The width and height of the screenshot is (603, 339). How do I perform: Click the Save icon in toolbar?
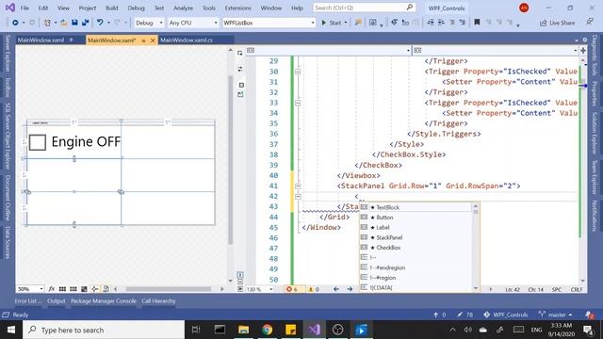pos(74,23)
